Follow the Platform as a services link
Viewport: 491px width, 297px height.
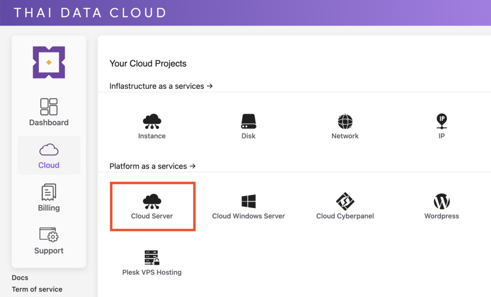[x=152, y=166]
